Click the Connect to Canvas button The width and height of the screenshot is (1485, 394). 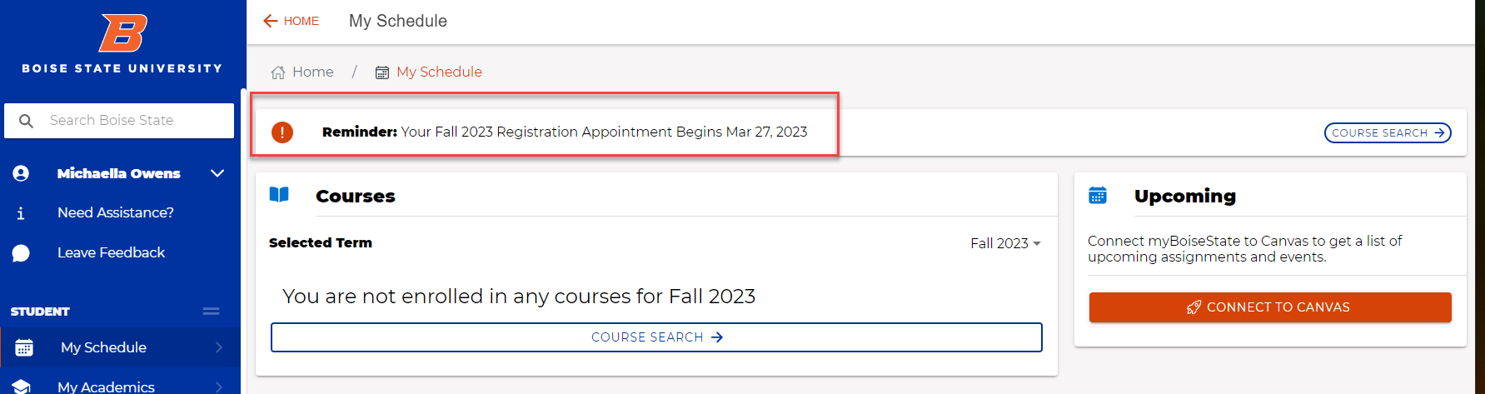1270,307
